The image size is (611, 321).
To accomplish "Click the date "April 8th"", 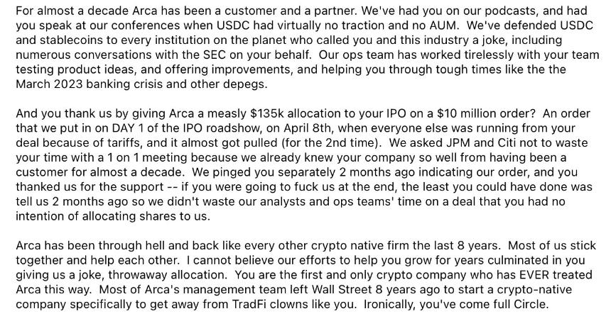I will pyautogui.click(x=291, y=130).
